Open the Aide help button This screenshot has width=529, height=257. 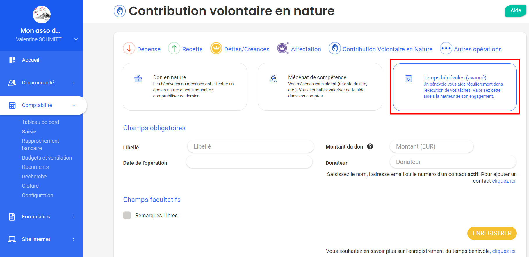pos(515,11)
